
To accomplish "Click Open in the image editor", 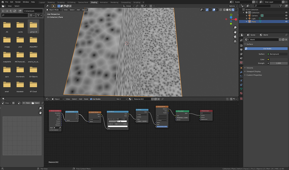I will [35, 103].
